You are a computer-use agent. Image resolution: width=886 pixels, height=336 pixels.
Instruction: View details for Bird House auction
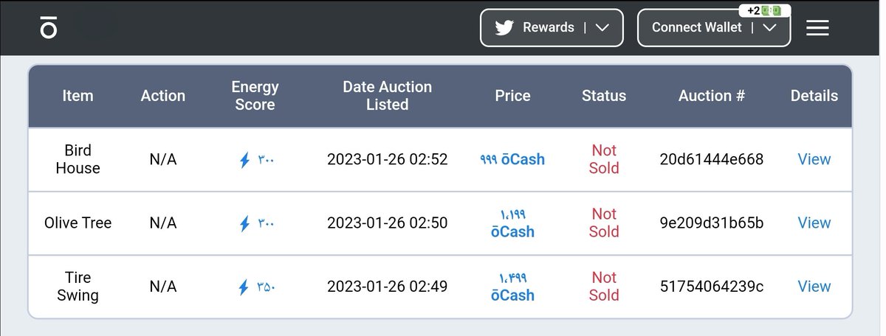[x=814, y=159]
